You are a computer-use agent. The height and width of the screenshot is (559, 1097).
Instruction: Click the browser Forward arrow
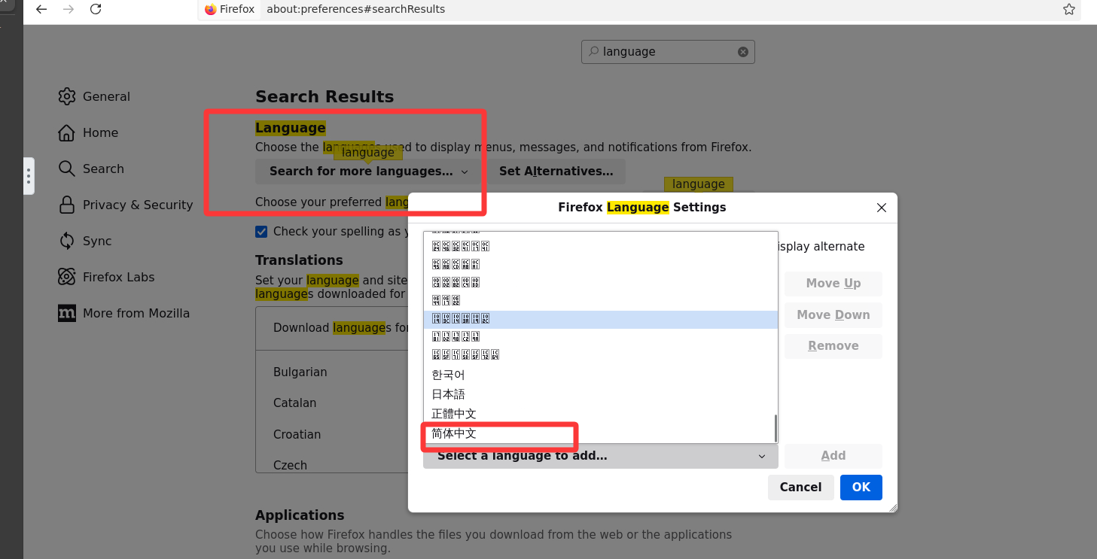pos(69,9)
